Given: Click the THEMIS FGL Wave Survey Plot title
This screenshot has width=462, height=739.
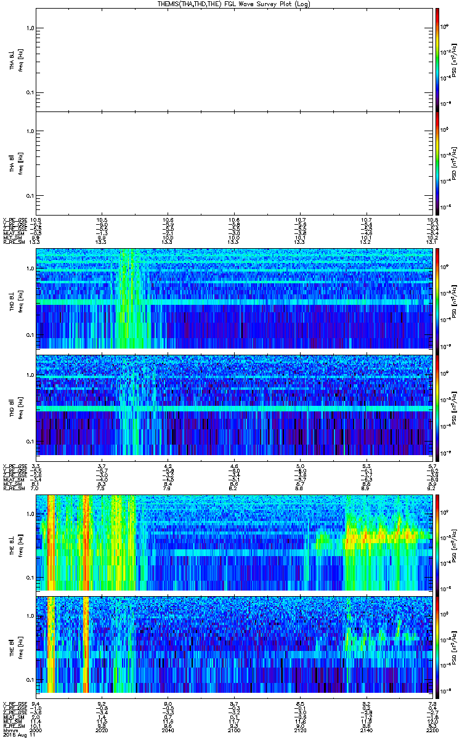Looking at the screenshot, I should pos(234,4).
